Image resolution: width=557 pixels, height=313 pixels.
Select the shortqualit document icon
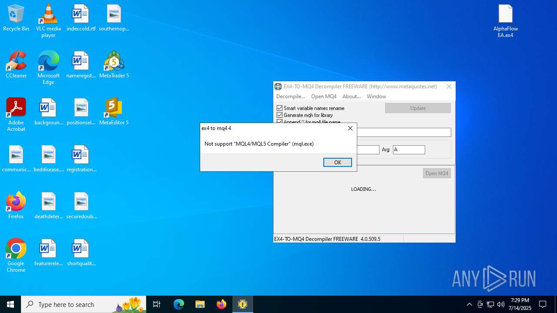pos(81,253)
